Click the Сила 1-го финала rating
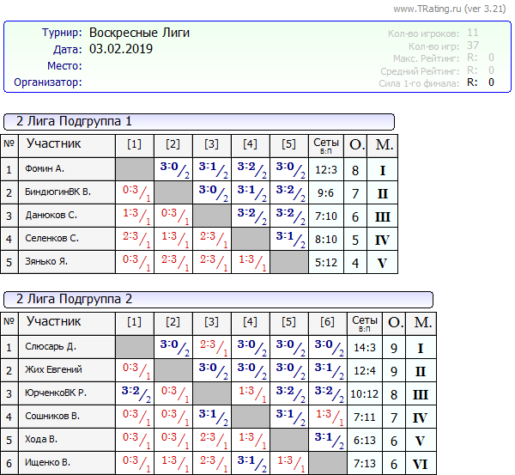The height and width of the screenshot is (475, 515). 438,83
